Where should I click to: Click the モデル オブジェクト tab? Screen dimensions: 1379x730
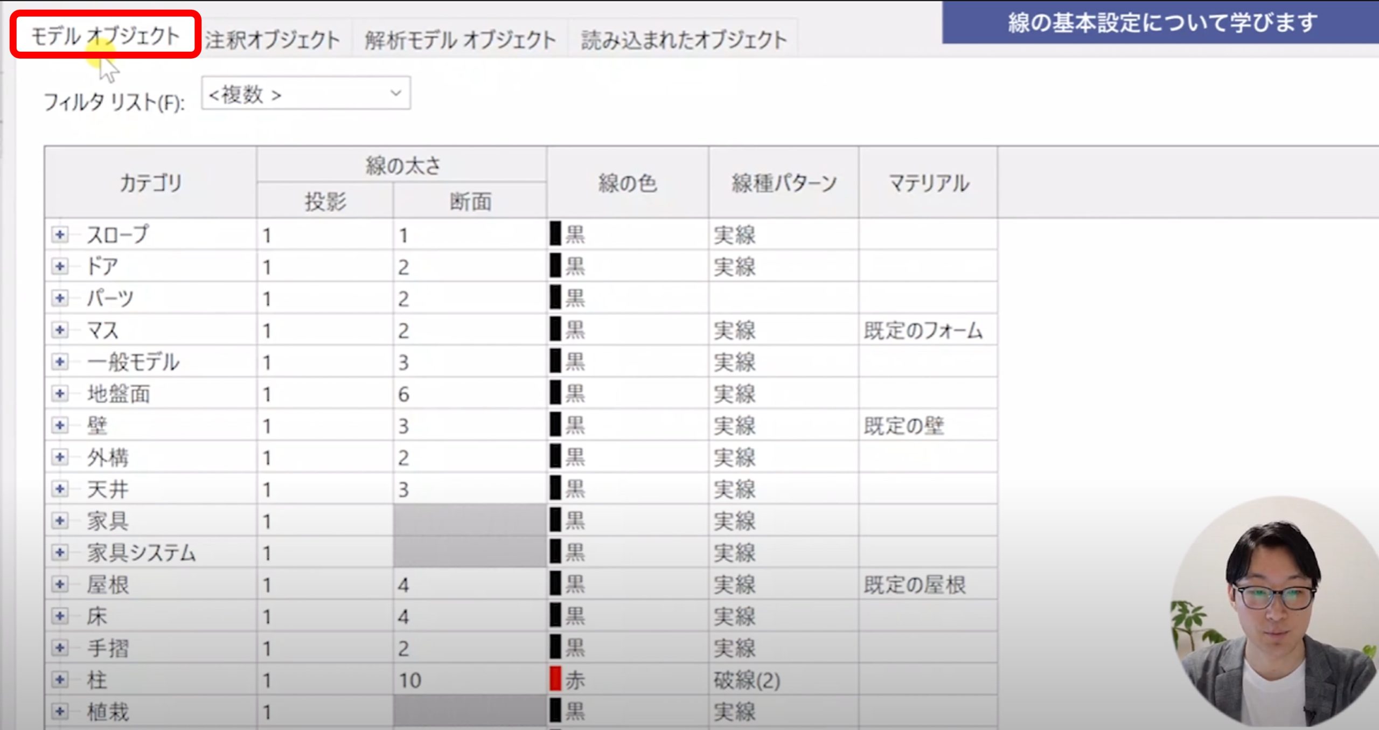105,36
